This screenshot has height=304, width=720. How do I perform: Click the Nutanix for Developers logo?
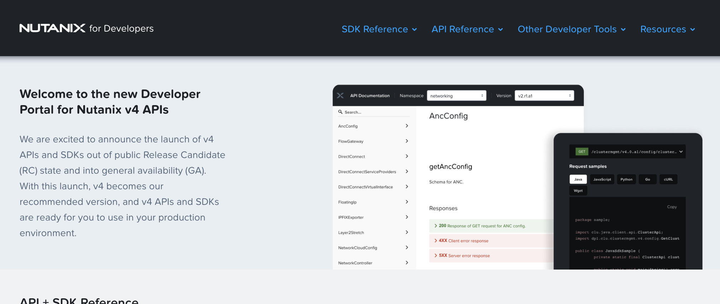coord(86,28)
